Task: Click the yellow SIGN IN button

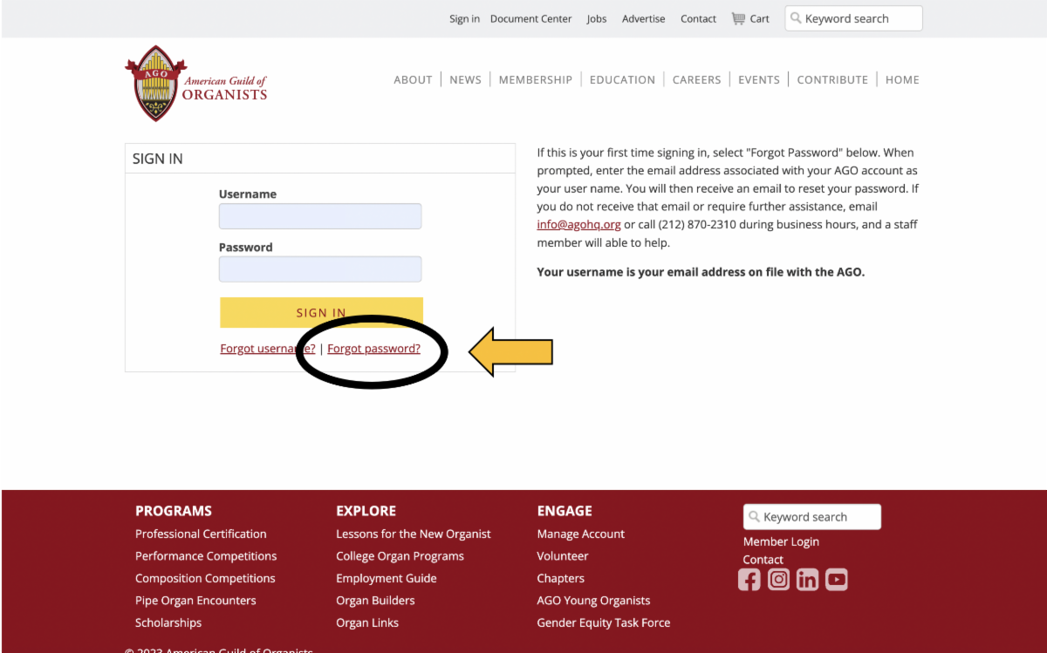Action: [x=321, y=312]
